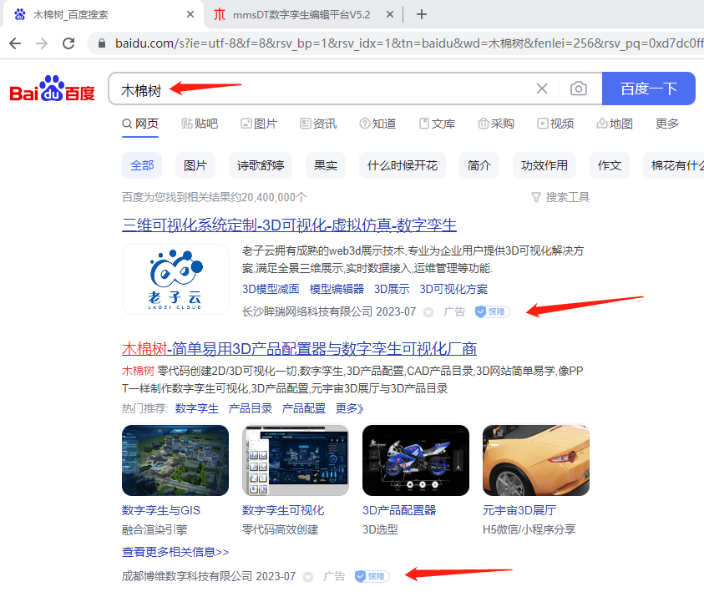Screen dimensions: 704x602
Task: Open the 产品目录 hot recommendation link
Action: click(250, 408)
